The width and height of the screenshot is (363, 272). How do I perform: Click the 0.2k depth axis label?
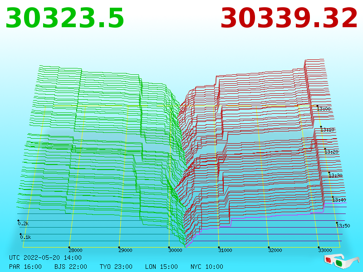point(23,223)
